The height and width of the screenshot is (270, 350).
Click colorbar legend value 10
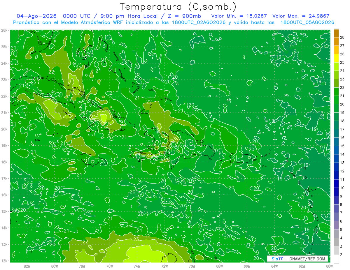342,188
